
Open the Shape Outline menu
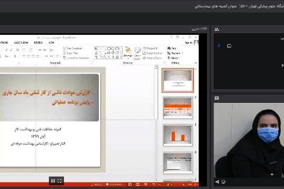(153, 53)
